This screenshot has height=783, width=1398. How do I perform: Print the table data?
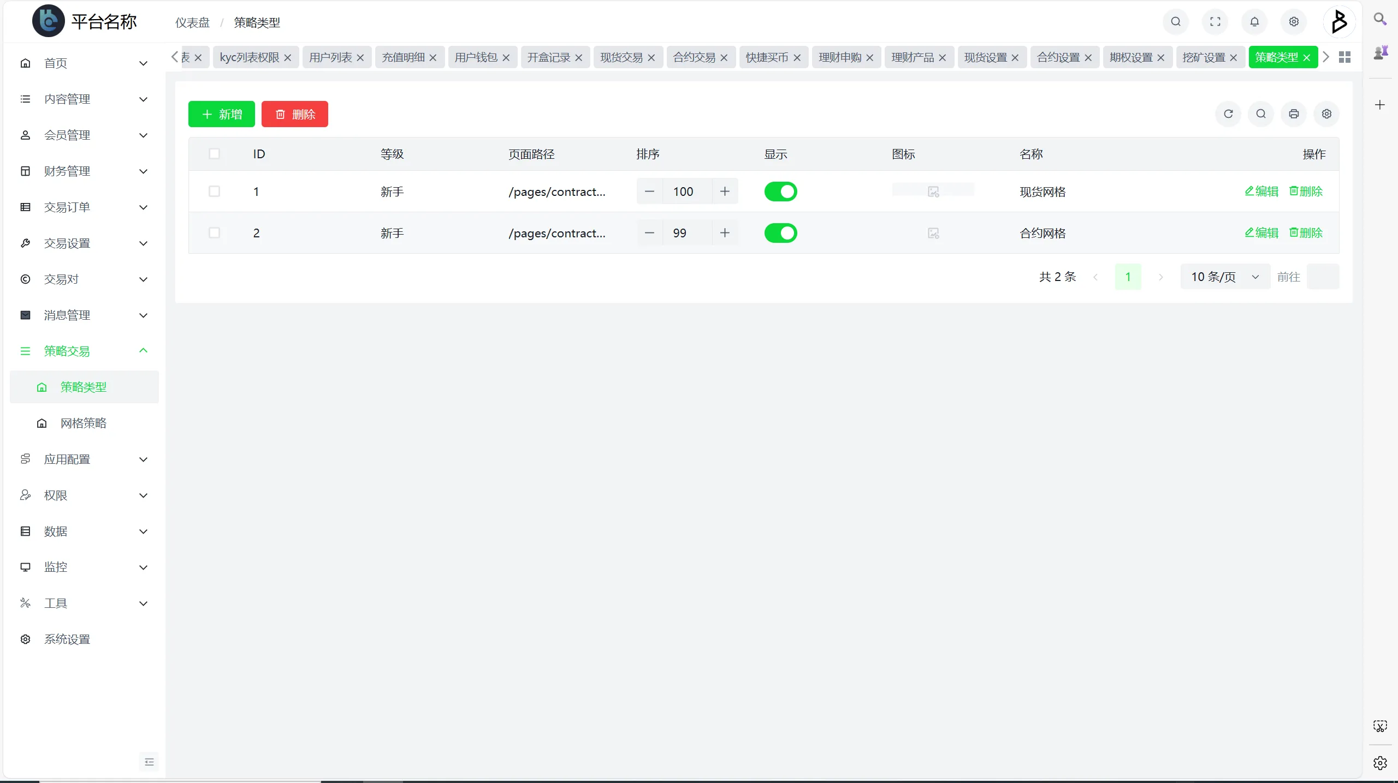coord(1294,114)
